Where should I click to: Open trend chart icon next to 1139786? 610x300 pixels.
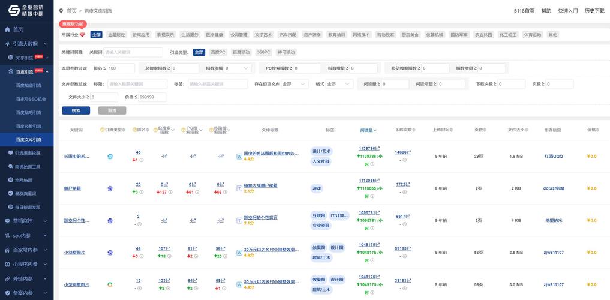(x=378, y=148)
